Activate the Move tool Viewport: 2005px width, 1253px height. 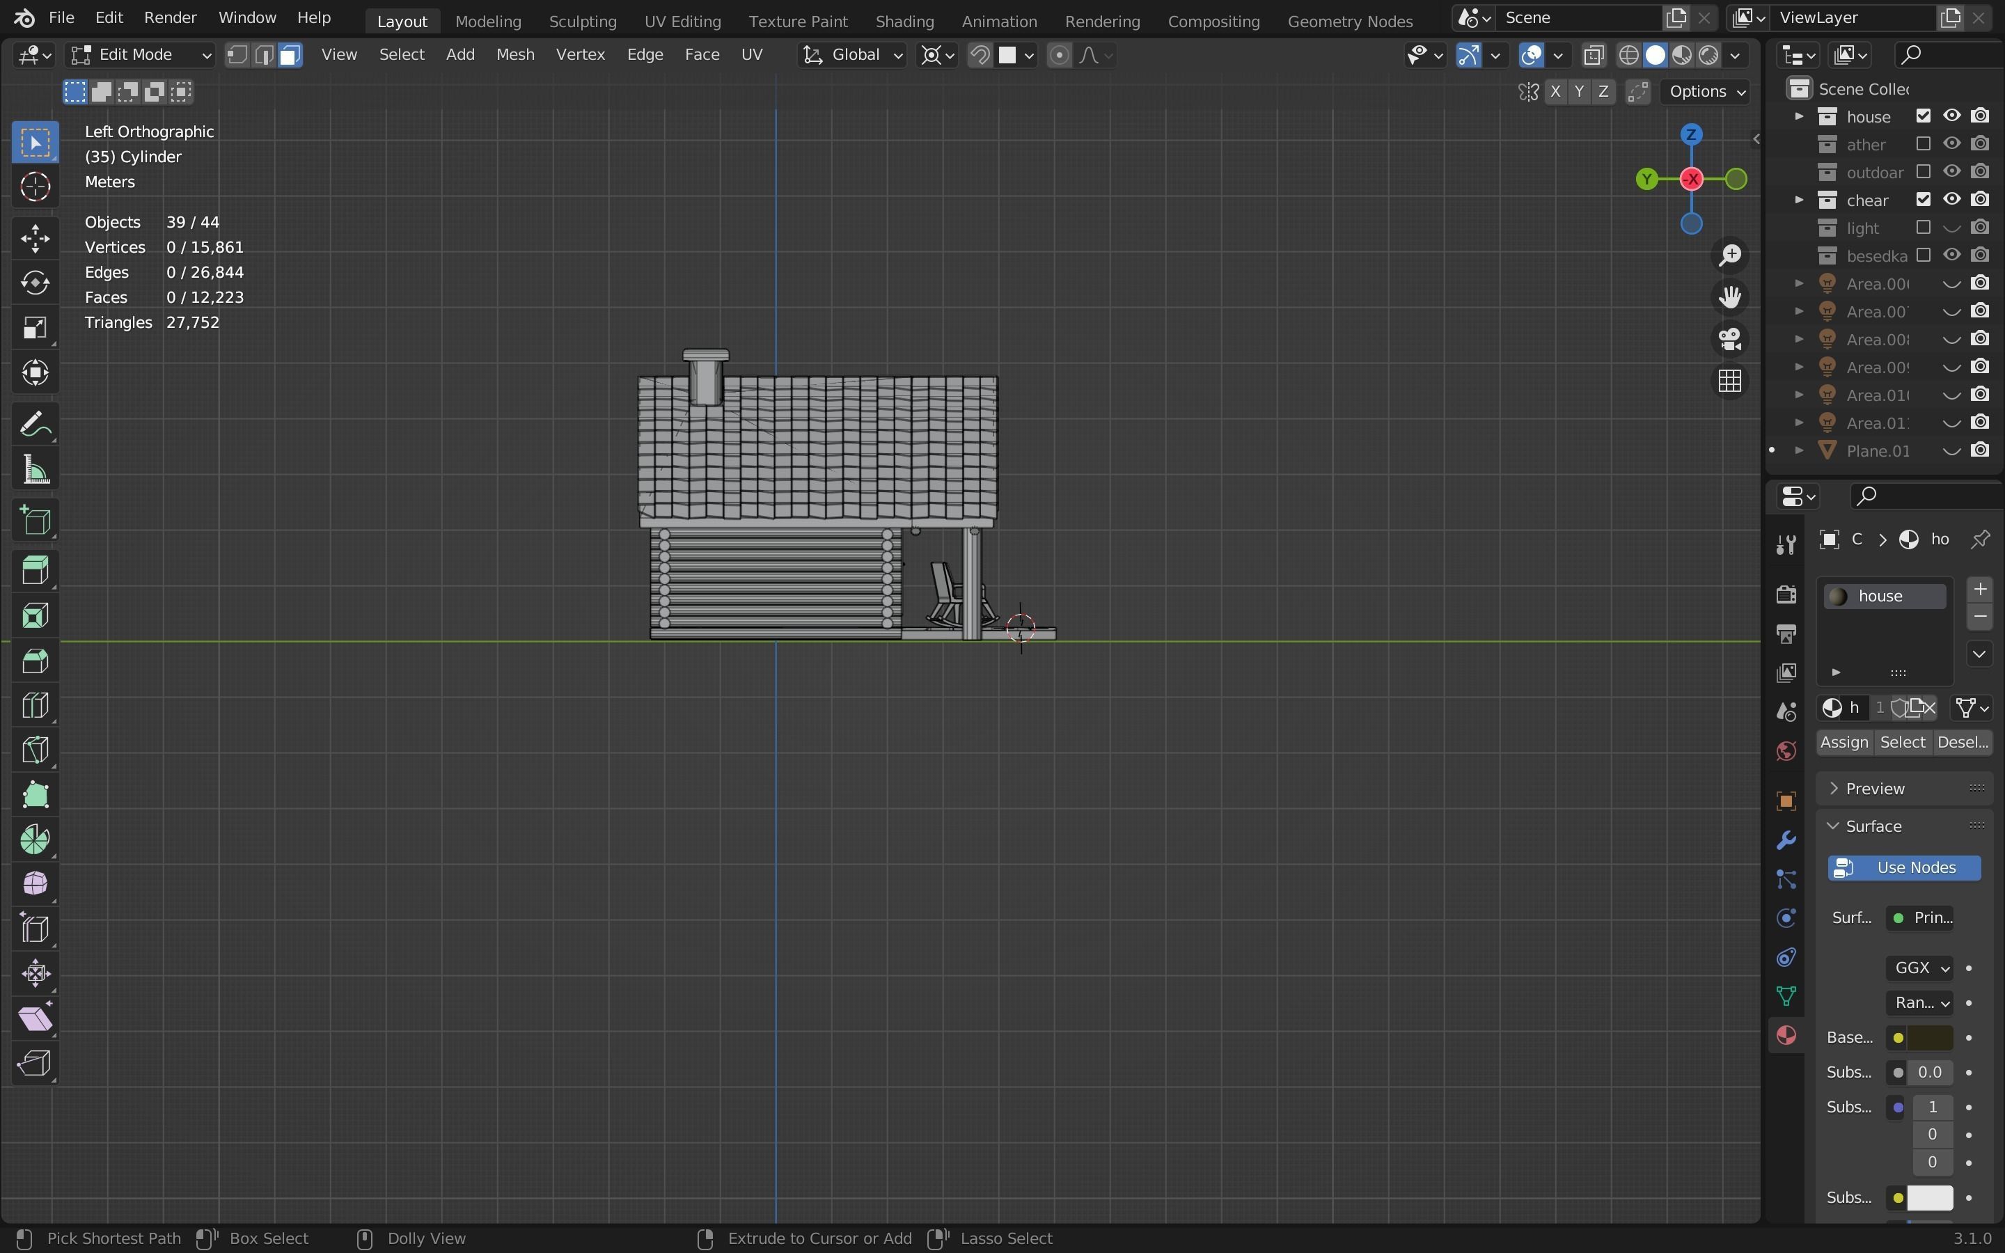(x=35, y=239)
